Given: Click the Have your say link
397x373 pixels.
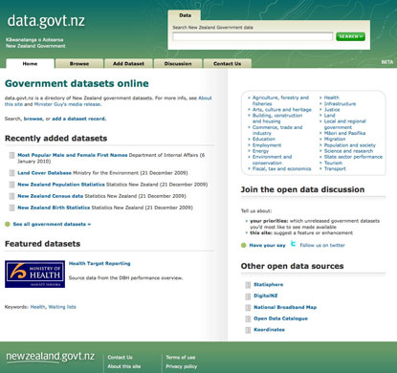Looking at the screenshot, I should (x=267, y=245).
